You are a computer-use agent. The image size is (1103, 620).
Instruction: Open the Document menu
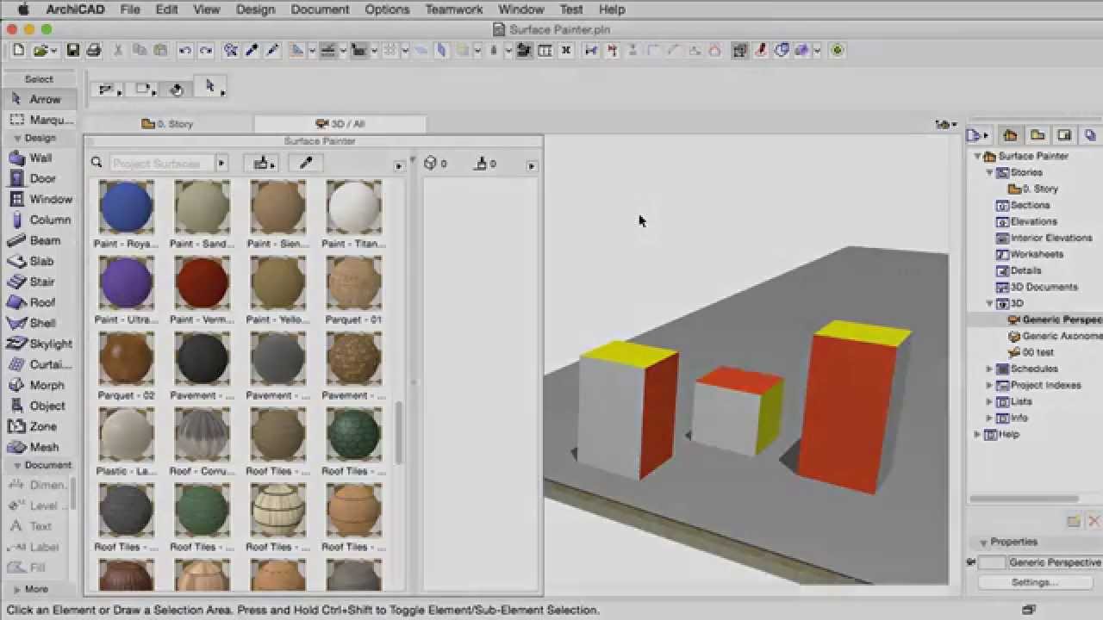[321, 9]
